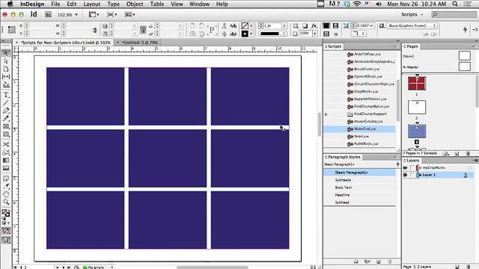Select the Body Text paragraph style
The width and height of the screenshot is (479, 269).
pos(360,188)
